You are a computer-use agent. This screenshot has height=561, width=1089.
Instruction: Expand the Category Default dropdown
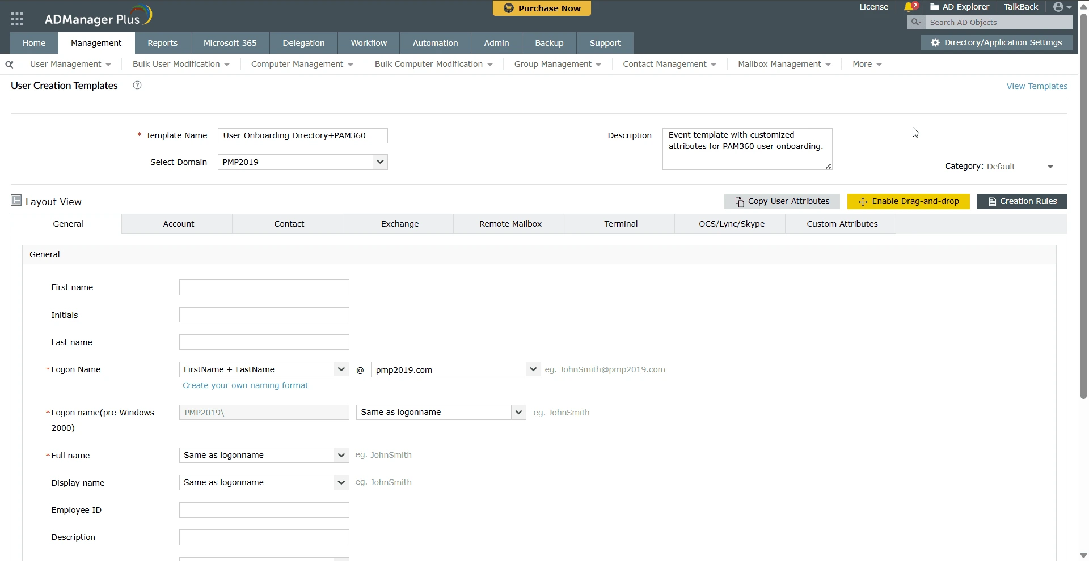click(1049, 166)
